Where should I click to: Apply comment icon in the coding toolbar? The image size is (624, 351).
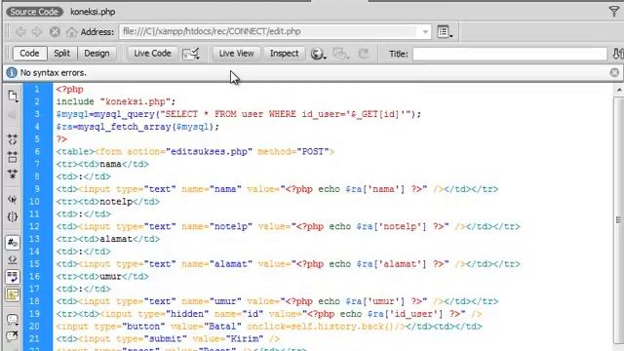(13, 320)
